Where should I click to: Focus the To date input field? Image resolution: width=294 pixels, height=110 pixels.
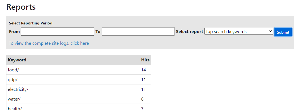tap(138, 31)
